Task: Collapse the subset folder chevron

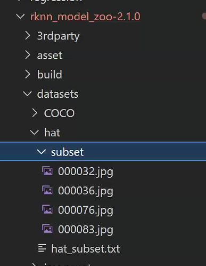Action: [x=42, y=152]
